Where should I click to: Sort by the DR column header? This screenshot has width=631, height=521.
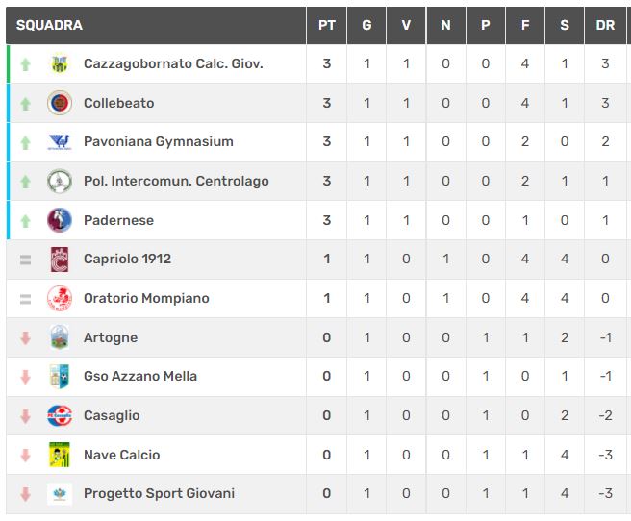[605, 25]
